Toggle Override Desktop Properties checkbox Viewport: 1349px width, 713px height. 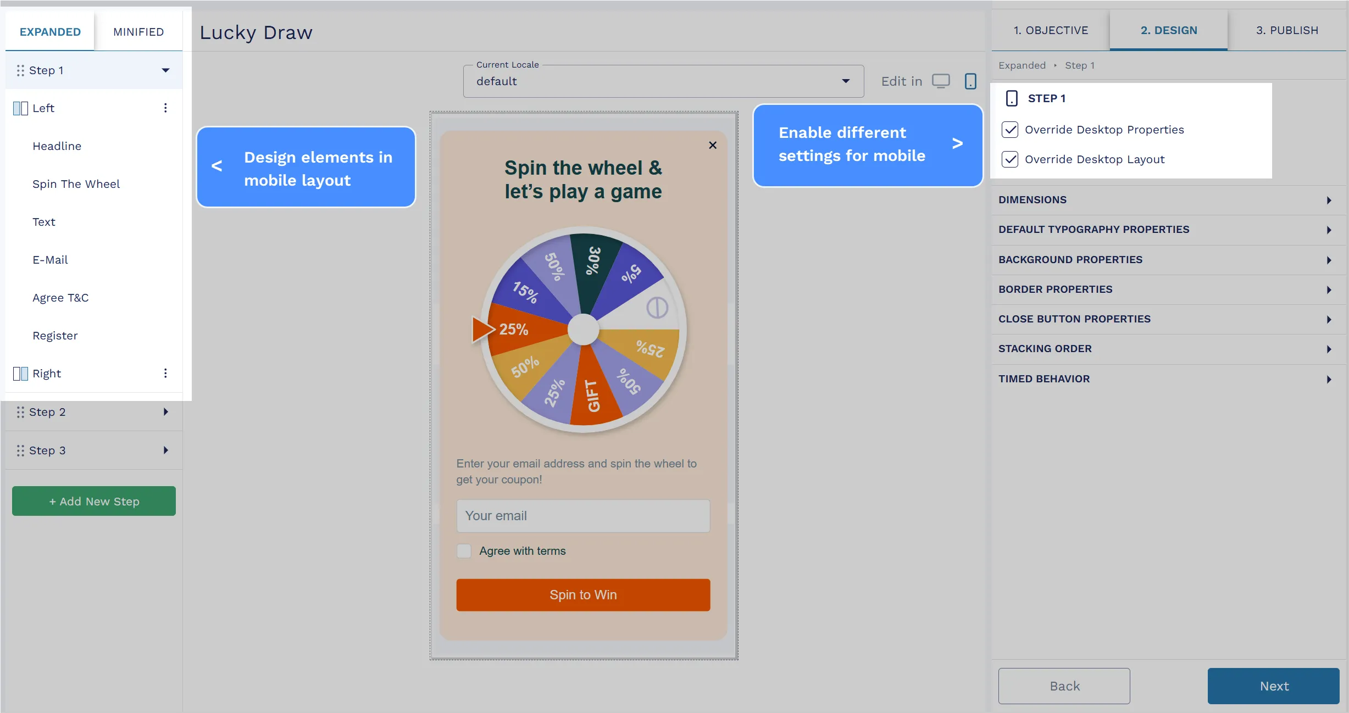[x=1012, y=130]
